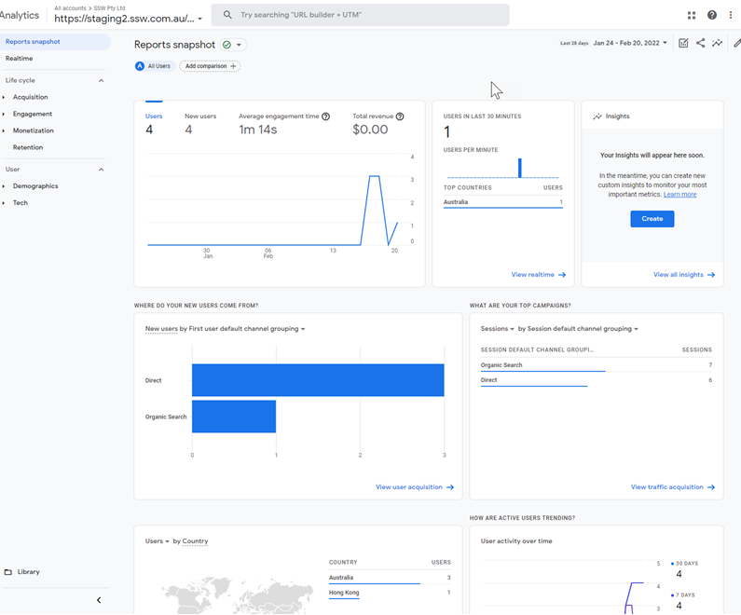Click the help question mark icon
This screenshot has width=741, height=615.
click(x=712, y=15)
